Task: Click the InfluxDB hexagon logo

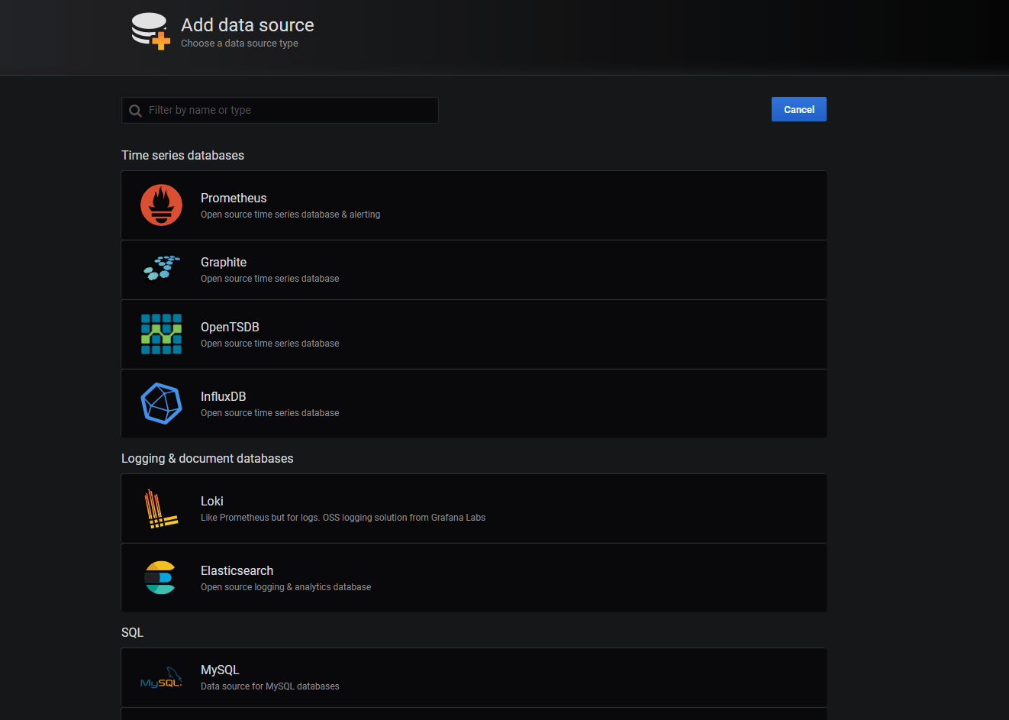Action: pyautogui.click(x=161, y=403)
